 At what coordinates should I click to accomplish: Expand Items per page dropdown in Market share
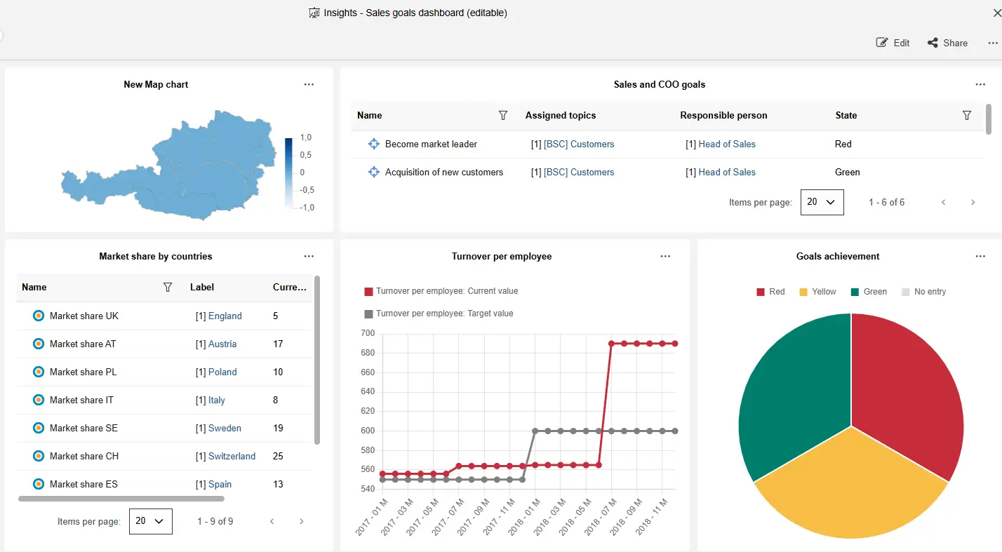pyautogui.click(x=150, y=521)
